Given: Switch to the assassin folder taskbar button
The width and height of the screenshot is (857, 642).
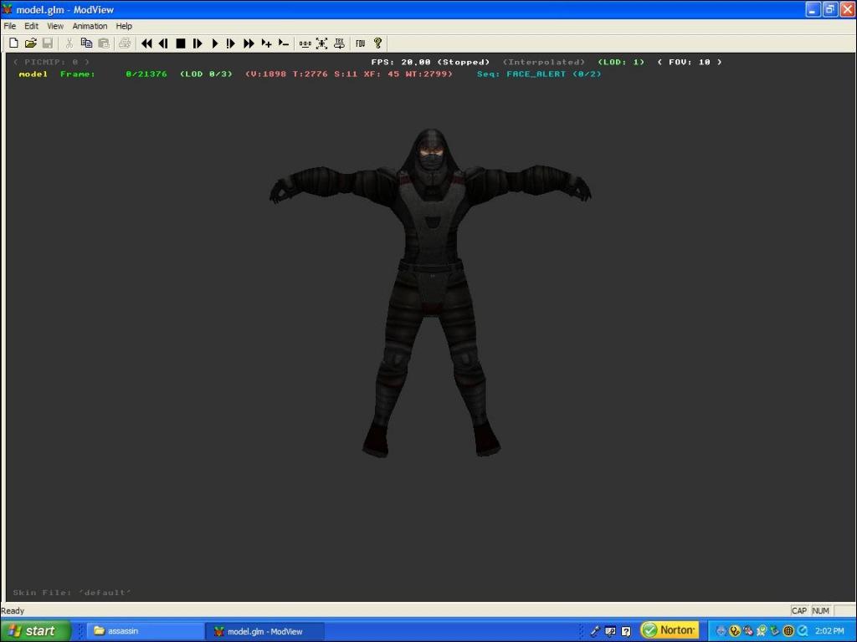Looking at the screenshot, I should (144, 631).
